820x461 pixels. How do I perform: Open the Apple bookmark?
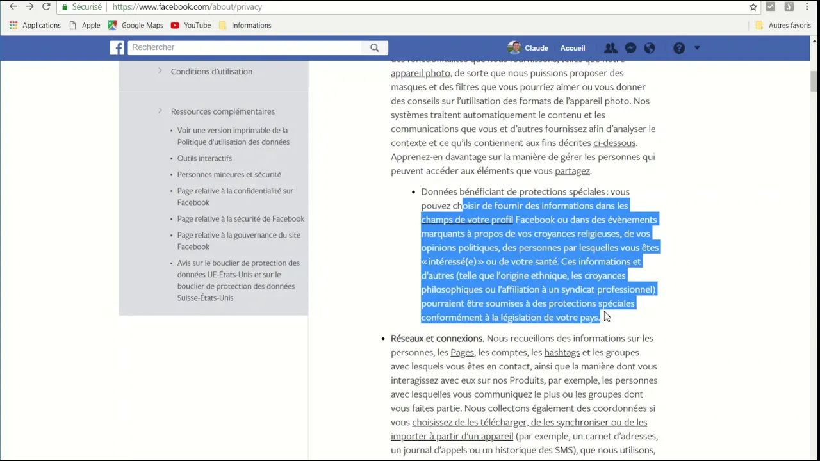(x=85, y=25)
